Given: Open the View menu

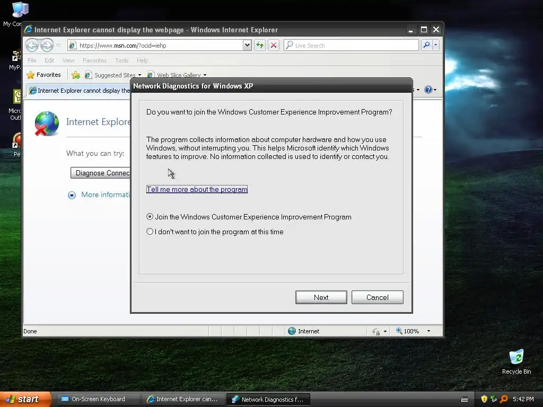Looking at the screenshot, I should [68, 60].
